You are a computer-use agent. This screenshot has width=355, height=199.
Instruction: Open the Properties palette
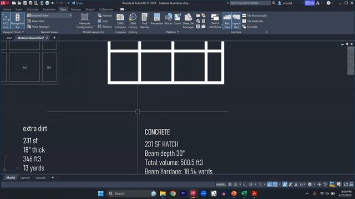pos(156,19)
